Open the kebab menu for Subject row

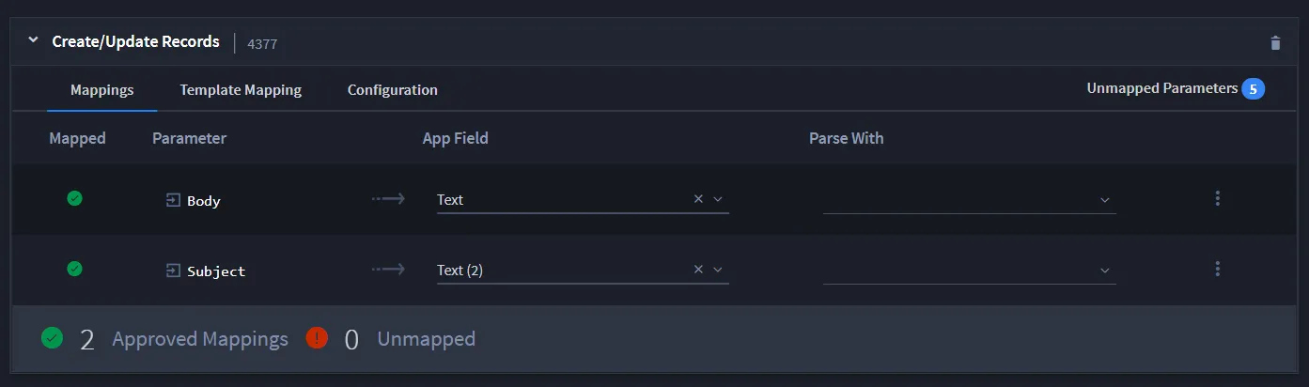click(1218, 269)
